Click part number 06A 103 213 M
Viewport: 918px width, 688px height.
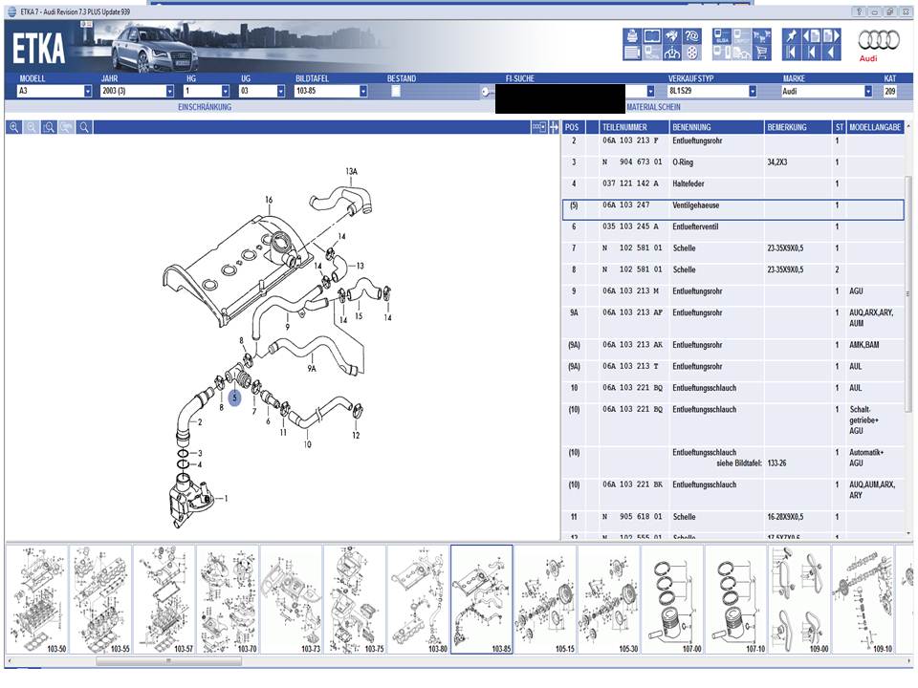pyautogui.click(x=630, y=291)
